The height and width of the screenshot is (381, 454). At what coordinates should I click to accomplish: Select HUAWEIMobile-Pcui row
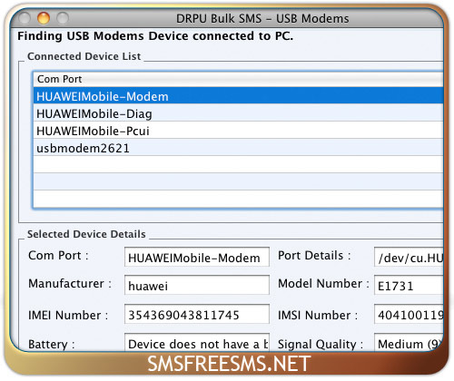238,131
